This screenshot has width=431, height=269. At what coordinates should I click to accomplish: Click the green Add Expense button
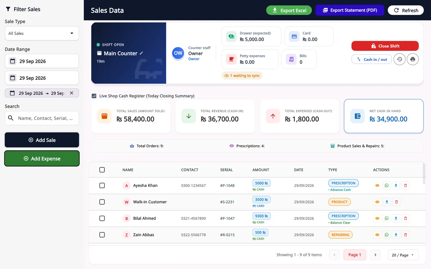42,158
